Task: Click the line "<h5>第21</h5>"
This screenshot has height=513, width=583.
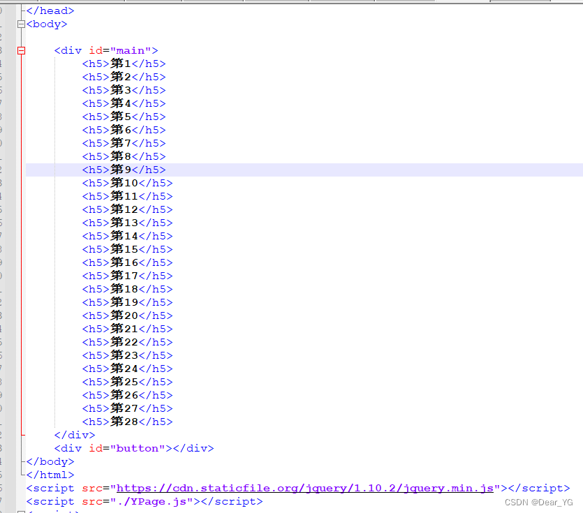Action: (x=128, y=329)
